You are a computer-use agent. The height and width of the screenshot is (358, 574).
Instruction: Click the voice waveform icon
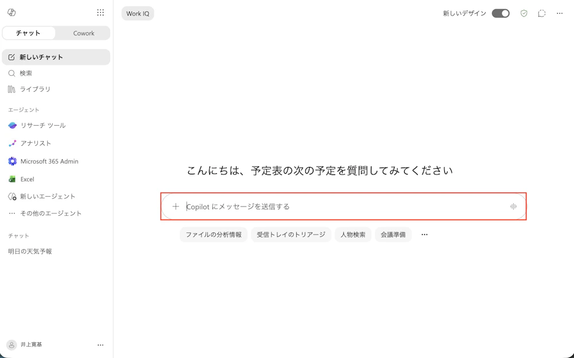point(513,207)
